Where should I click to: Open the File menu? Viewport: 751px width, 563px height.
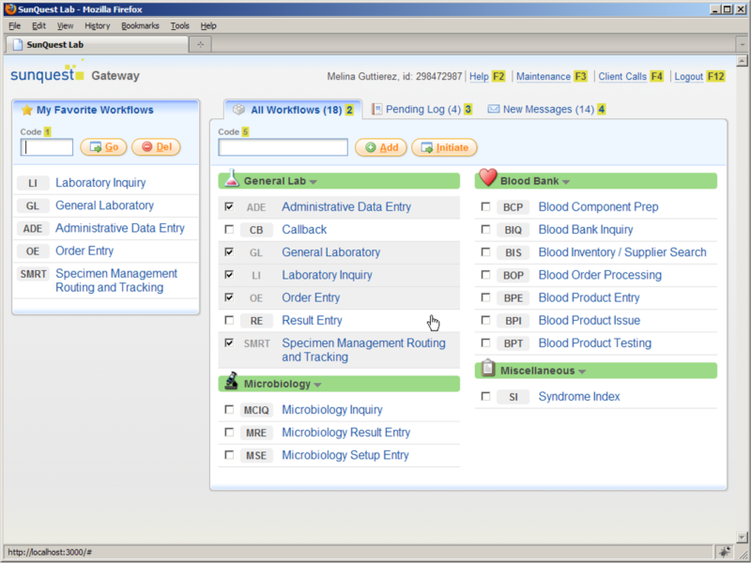coord(14,26)
